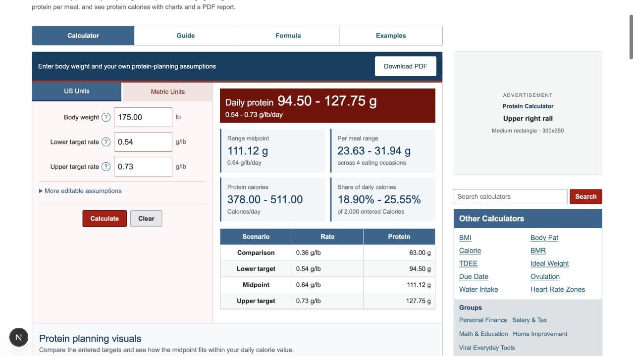Open the Formula tab
Image resolution: width=634 pixels, height=356 pixels.
point(288,36)
